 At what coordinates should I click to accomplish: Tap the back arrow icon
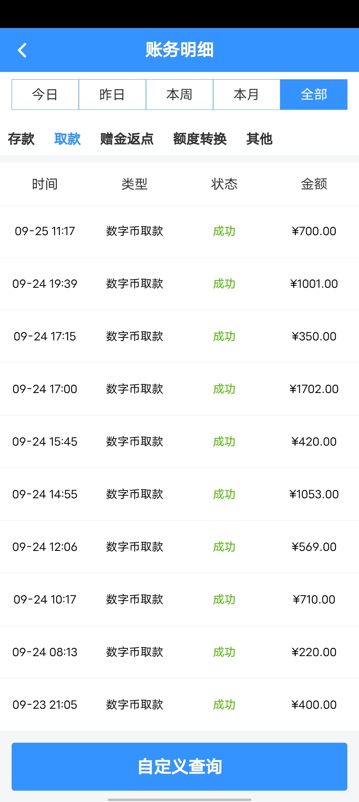tap(22, 50)
